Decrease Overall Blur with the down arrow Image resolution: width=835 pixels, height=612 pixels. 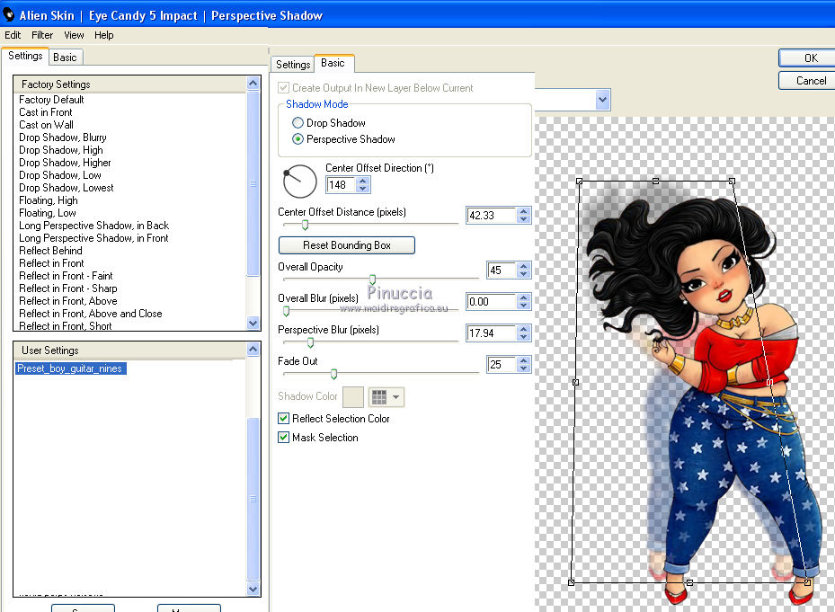pyautogui.click(x=524, y=306)
